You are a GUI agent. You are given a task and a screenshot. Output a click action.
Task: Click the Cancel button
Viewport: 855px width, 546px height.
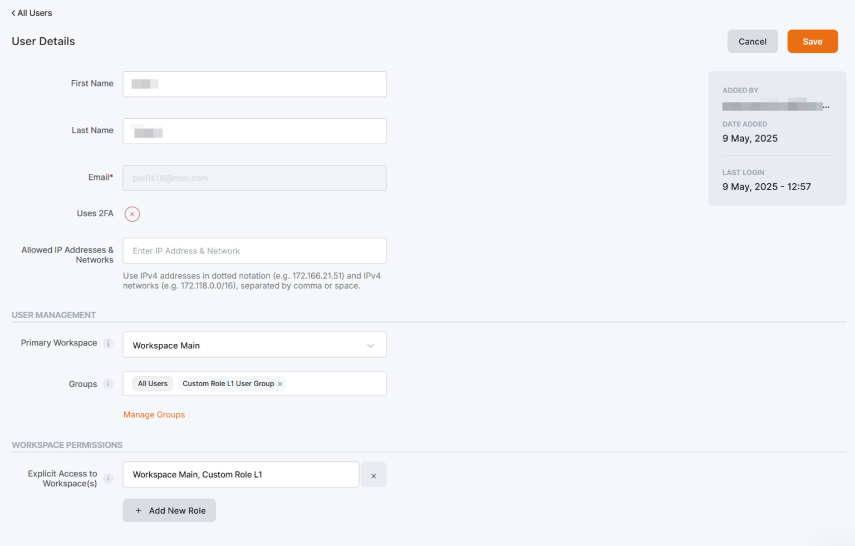pyautogui.click(x=753, y=41)
